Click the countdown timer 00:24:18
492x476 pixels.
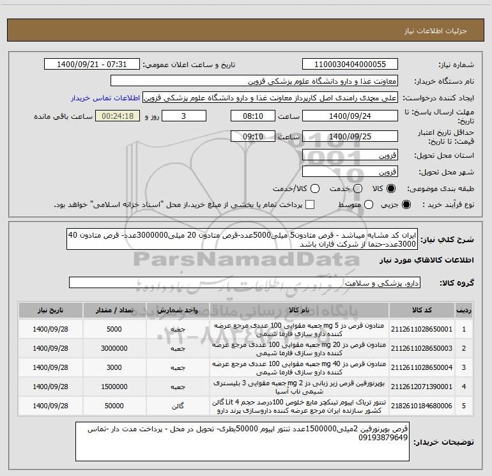[x=118, y=116]
